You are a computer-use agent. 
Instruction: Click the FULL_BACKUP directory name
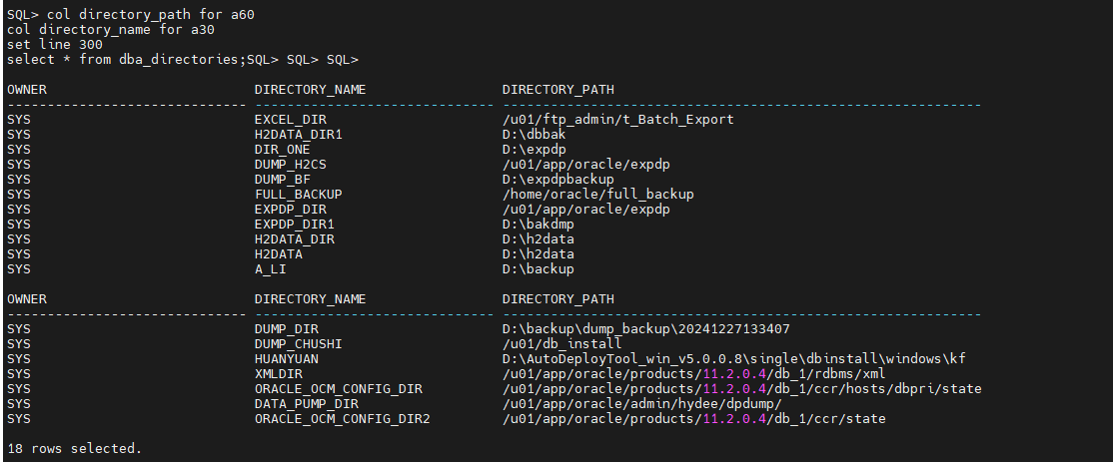[299, 195]
